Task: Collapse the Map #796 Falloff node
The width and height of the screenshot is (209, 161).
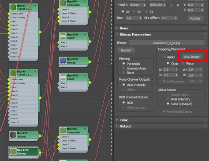Action: coord(85,34)
